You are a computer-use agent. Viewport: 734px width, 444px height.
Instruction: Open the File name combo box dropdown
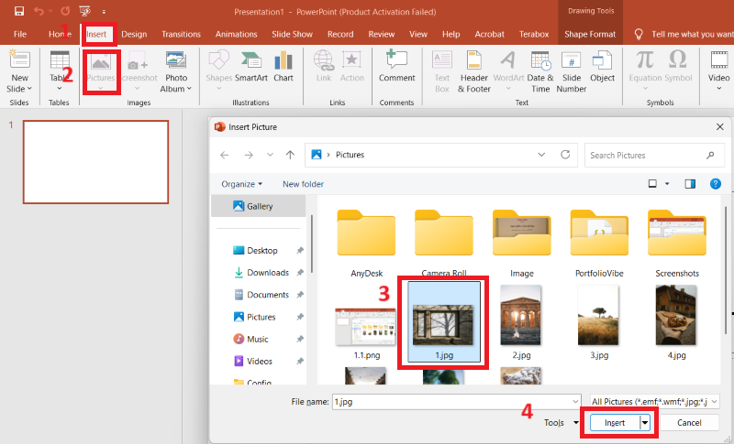[575, 402]
